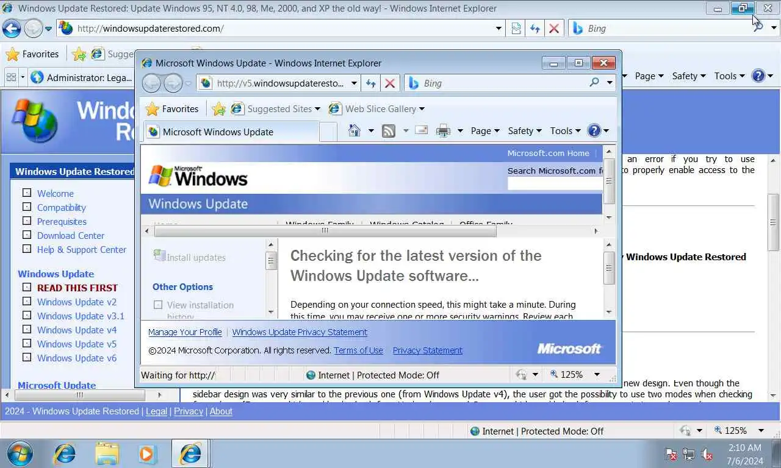Click Help icon in main window toolbar
781x468 pixels.
click(758, 76)
